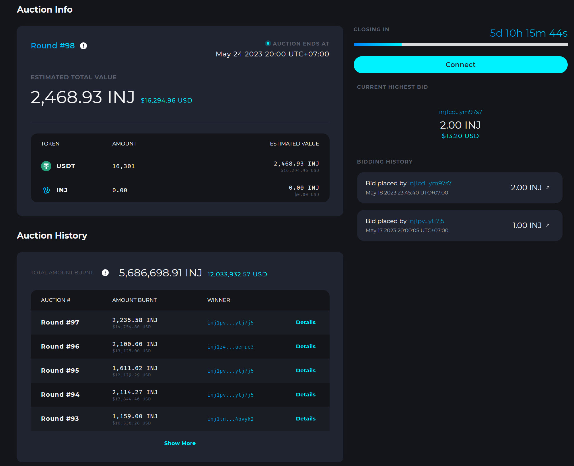Viewport: 574px width, 466px height.
Task: Open Details for Round #93
Action: tap(306, 419)
